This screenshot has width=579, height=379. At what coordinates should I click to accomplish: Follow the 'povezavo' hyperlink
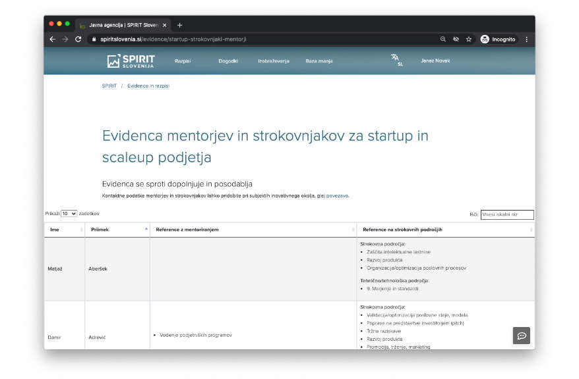(x=337, y=195)
